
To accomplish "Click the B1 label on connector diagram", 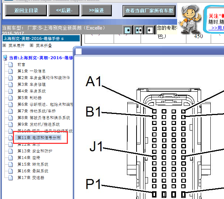I will [x=93, y=112].
